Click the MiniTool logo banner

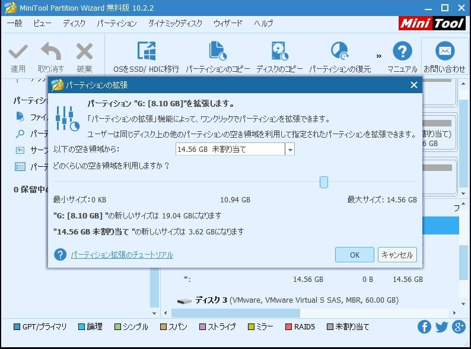(432, 23)
